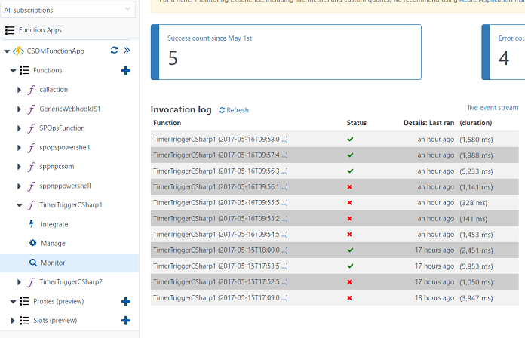Viewport: 525px width, 338px height.
Task: Click the Success count since May 1st tile
Action: pos(286,51)
